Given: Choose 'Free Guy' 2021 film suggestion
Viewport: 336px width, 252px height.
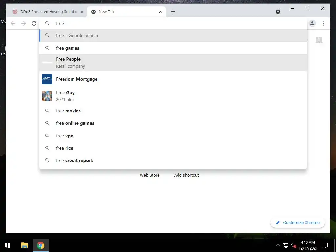Looking at the screenshot, I should (173, 96).
